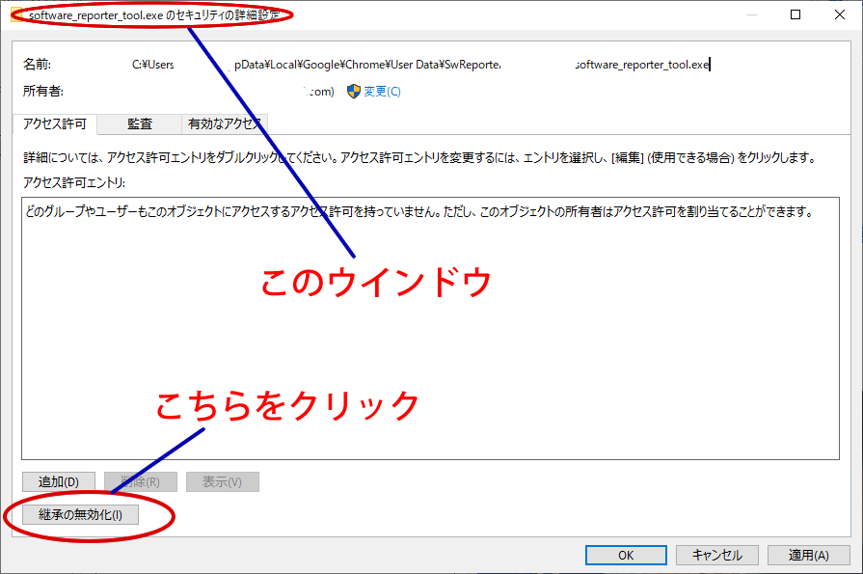Minimize the security settings window

click(752, 14)
